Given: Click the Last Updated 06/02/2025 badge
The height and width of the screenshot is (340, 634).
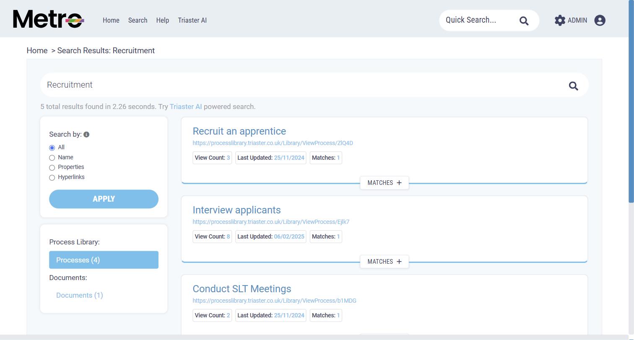Looking at the screenshot, I should click(271, 236).
